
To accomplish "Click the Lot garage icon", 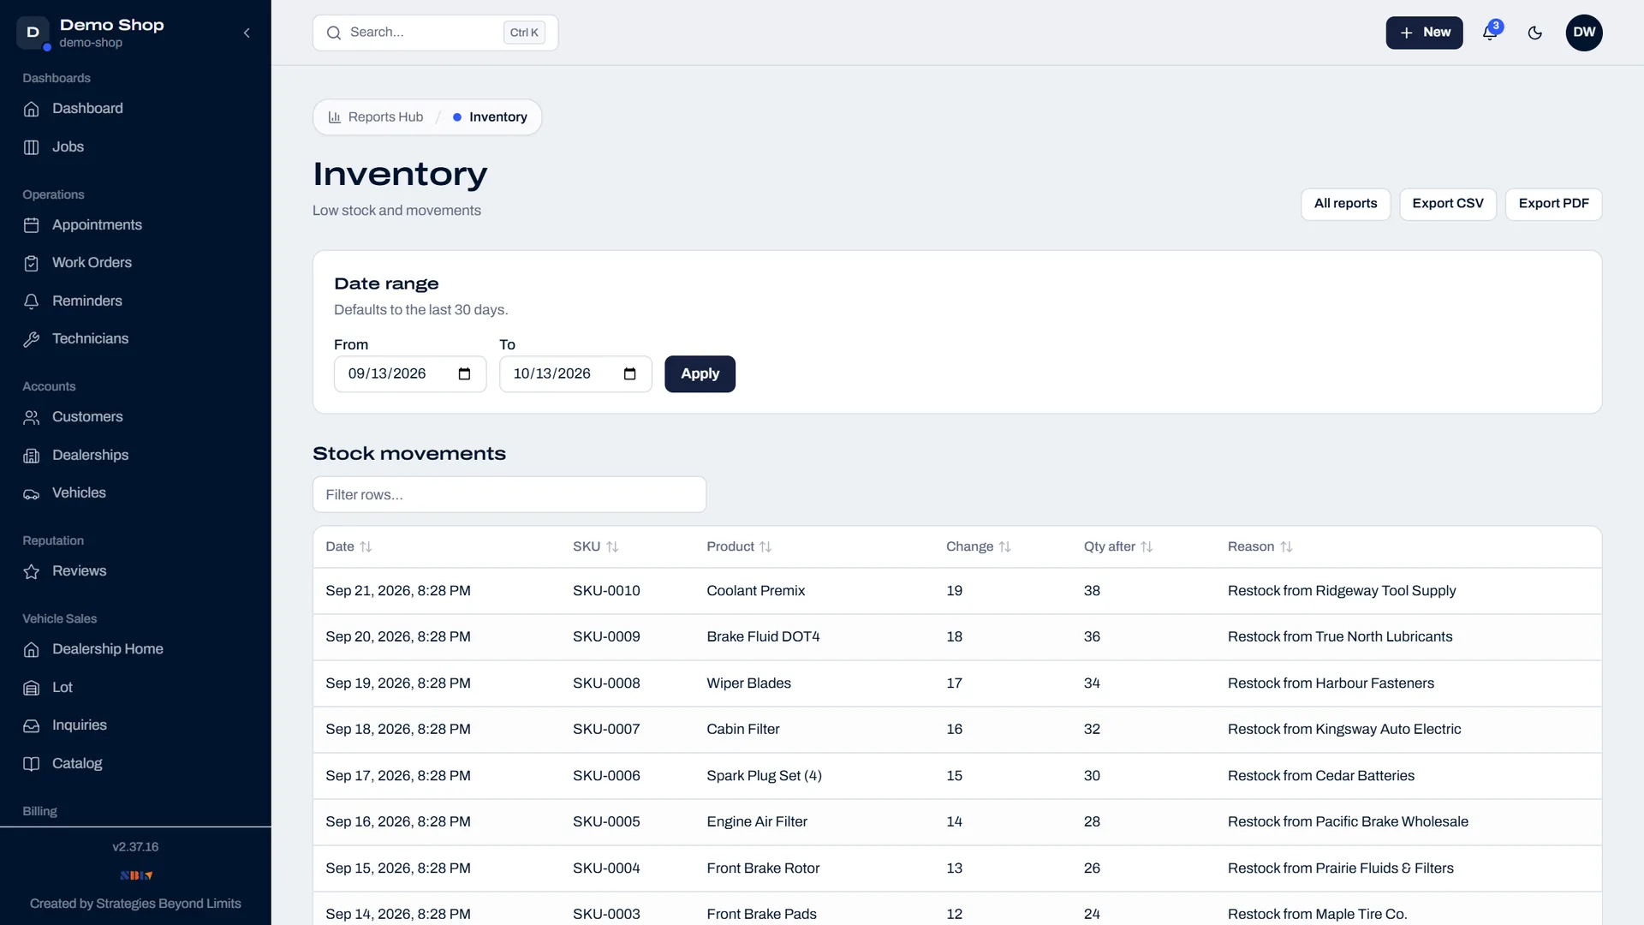I will click(x=32, y=688).
